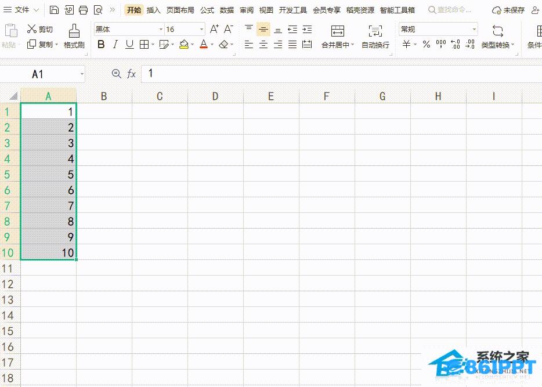542x387 pixels.
Task: Apply the red font color
Action: pos(204,44)
